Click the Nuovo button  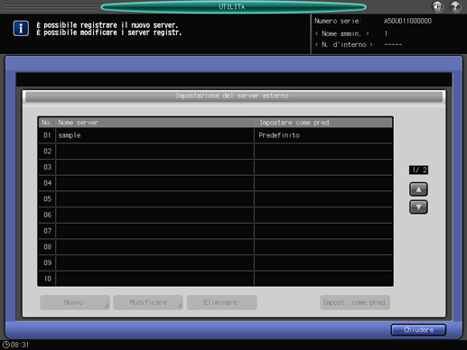point(75,302)
